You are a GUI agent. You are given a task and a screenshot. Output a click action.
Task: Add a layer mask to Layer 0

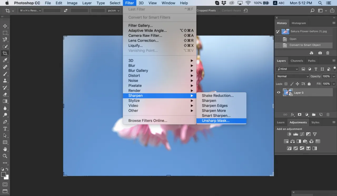click(299, 114)
